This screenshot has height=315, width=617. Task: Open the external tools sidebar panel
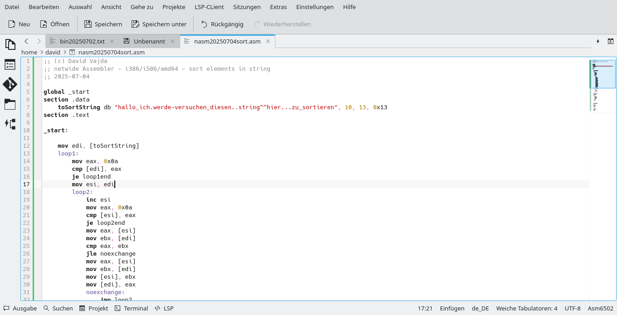(x=10, y=124)
